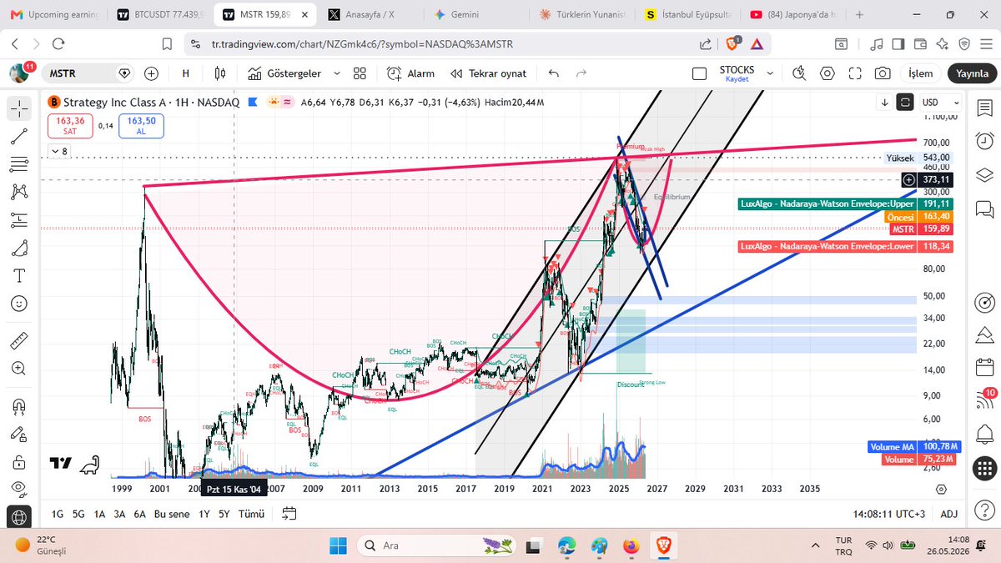Start bar replay with Tekrar oynat
The image size is (1001, 563).
click(x=489, y=73)
